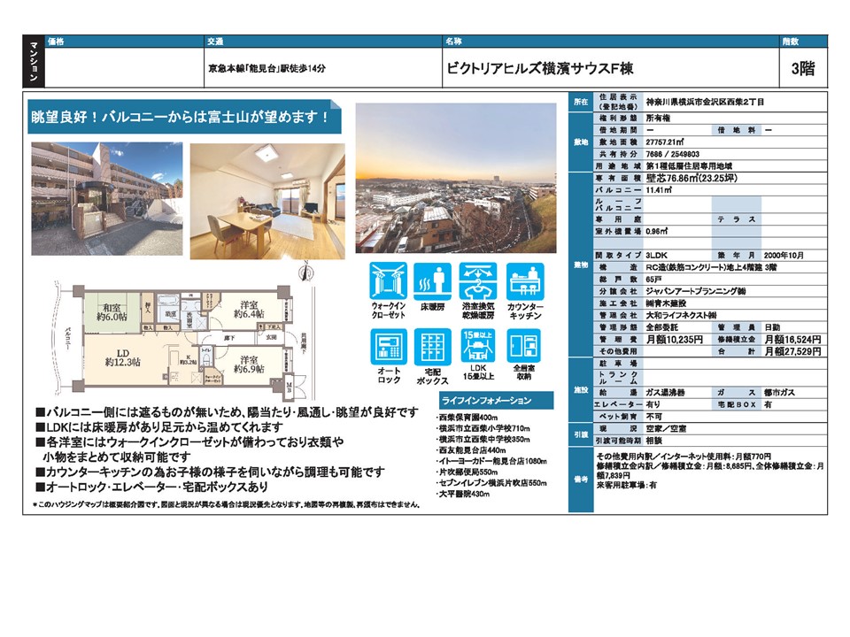Viewport: 850px width, 637px height.
Task: Select the 床暖房 floor heating icon
Action: (x=432, y=283)
